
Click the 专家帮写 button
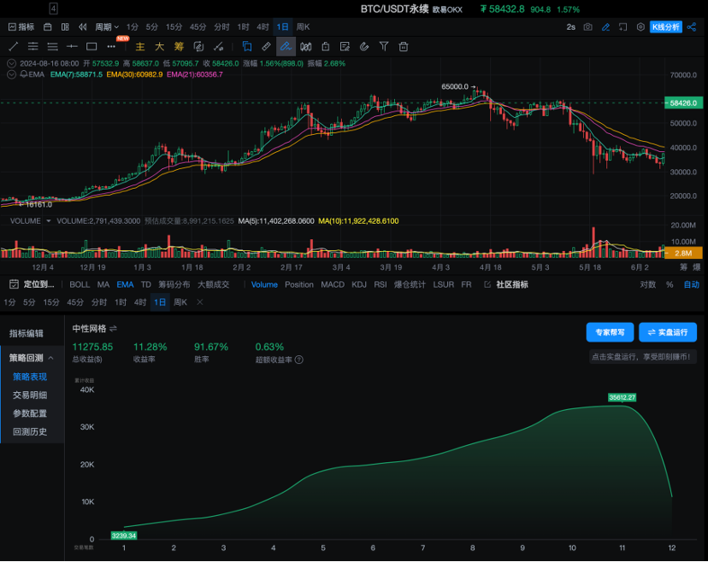click(610, 332)
